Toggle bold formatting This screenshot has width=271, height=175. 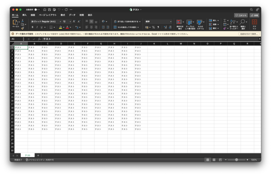pyautogui.click(x=32, y=27)
